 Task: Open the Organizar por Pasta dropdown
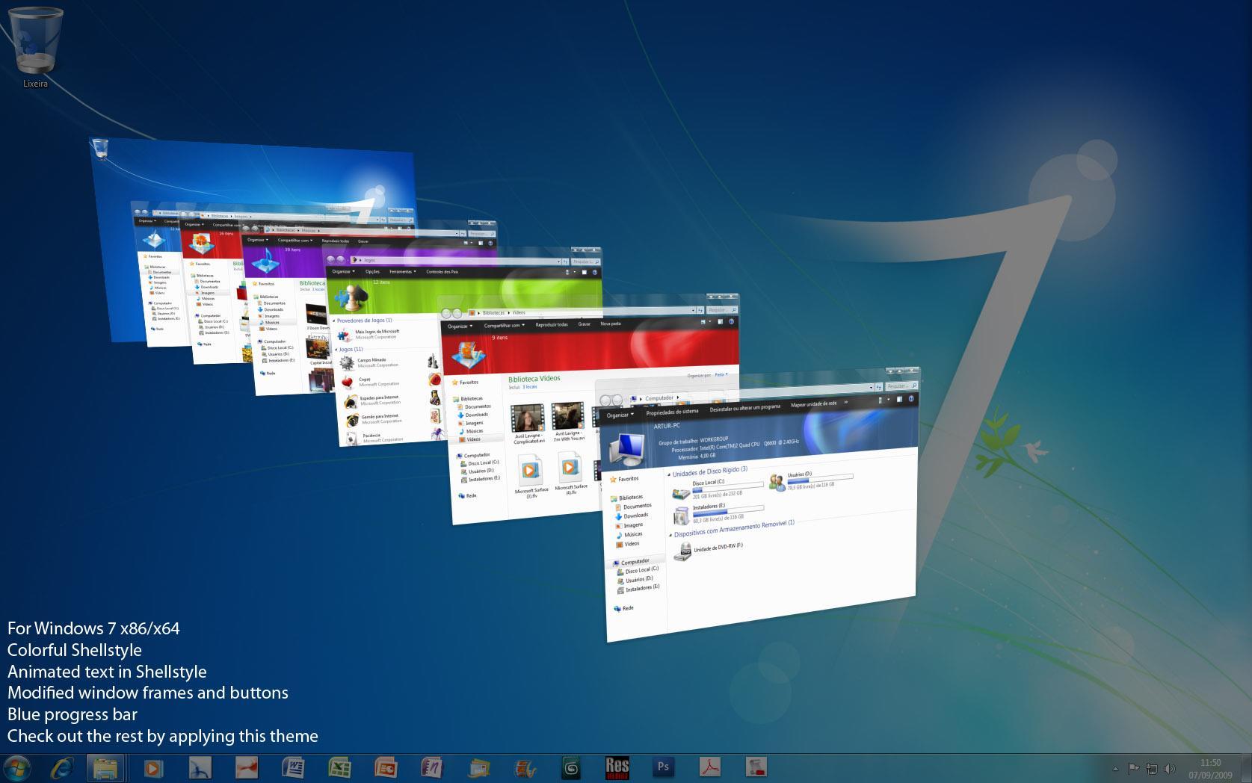click(721, 375)
